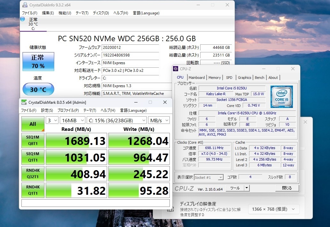Image resolution: width=330 pixels, height=227 pixels.
Task: Open the 16MiB test size dropdown
Action: [73, 120]
